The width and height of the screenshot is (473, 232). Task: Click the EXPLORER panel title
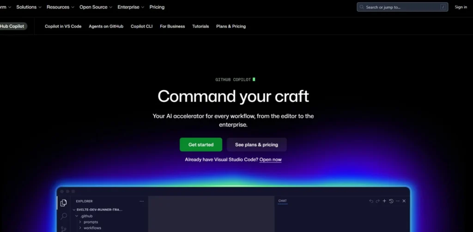point(84,201)
